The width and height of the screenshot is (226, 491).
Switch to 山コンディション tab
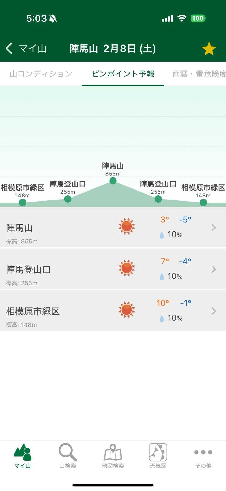(41, 74)
